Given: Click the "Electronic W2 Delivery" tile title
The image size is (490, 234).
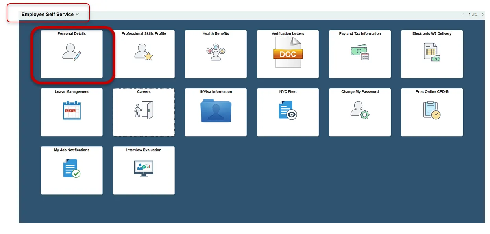Looking at the screenshot, I should (x=432, y=34).
